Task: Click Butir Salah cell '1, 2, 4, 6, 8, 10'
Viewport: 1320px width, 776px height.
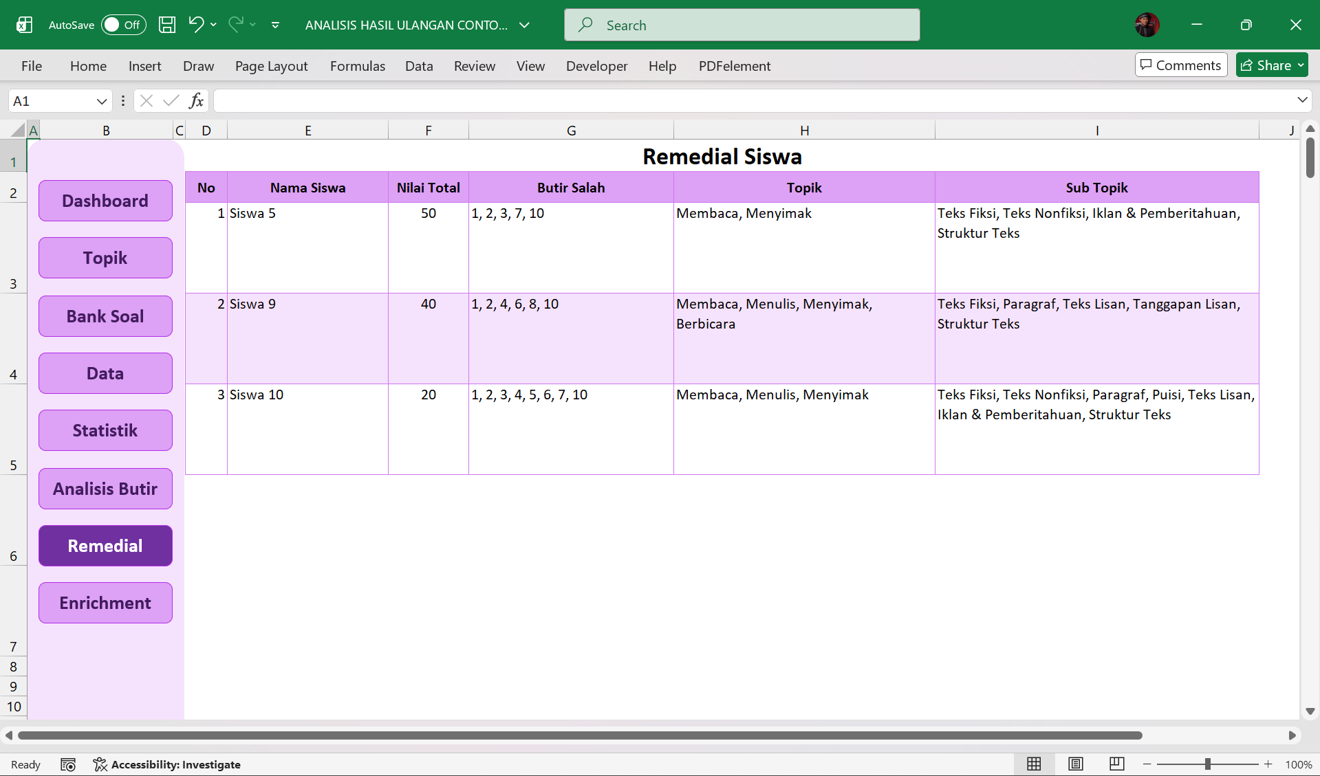Action: click(571, 339)
